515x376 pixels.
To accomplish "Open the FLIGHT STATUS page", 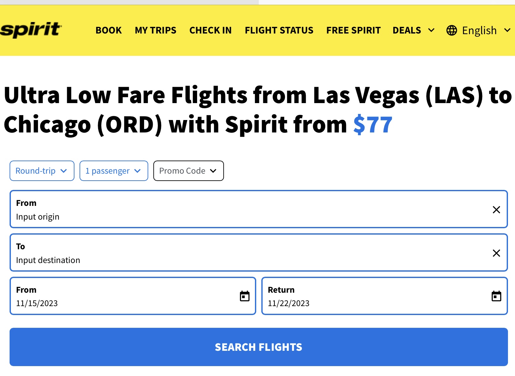I will point(279,30).
